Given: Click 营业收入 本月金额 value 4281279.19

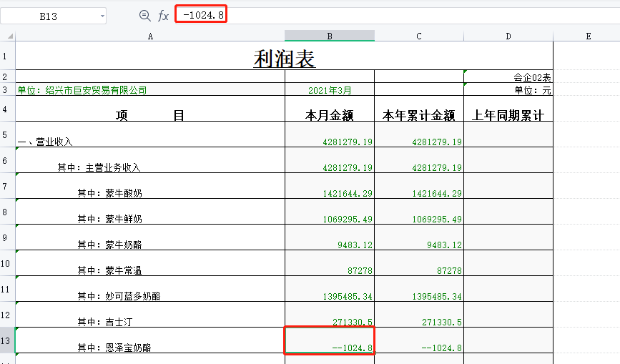Looking at the screenshot, I should (330, 134).
